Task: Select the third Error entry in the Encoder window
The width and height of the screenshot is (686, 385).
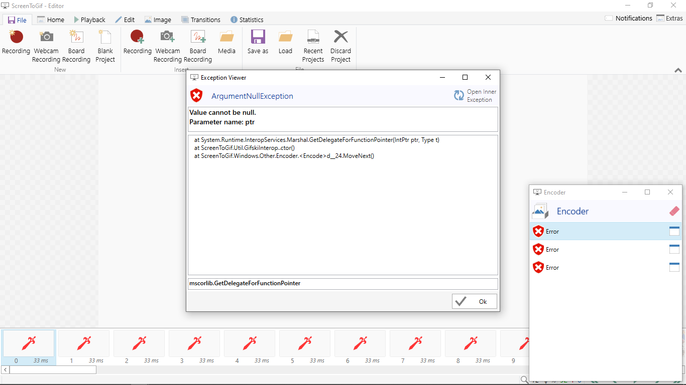Action: click(x=606, y=267)
